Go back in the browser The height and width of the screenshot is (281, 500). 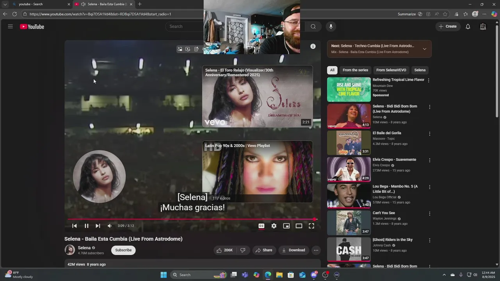coord(5,14)
